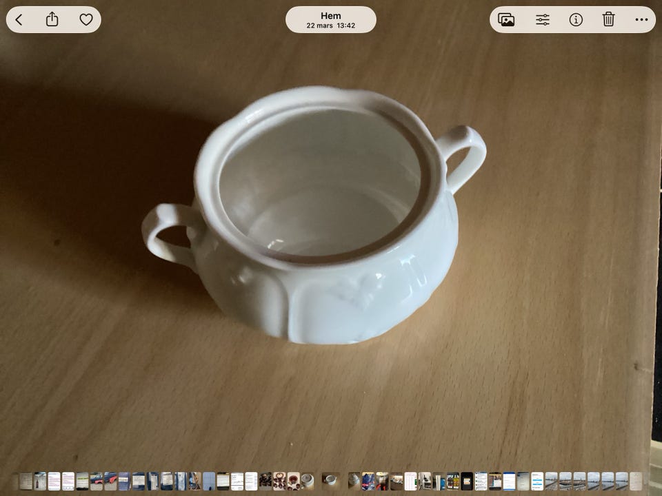Jump to the first thumbnail in filmstrip
662x496 pixels.
click(26, 481)
